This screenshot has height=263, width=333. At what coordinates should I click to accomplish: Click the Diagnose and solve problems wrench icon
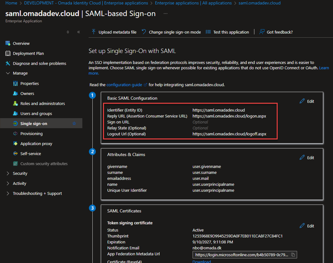[8, 63]
